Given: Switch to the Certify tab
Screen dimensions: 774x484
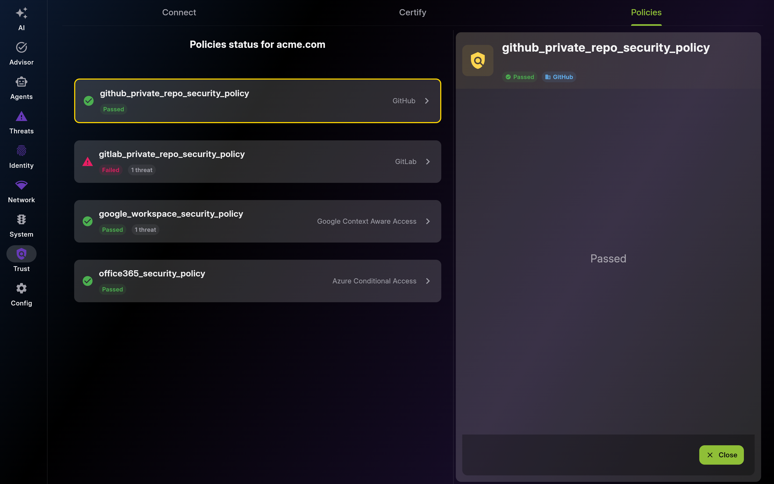Looking at the screenshot, I should tap(413, 12).
